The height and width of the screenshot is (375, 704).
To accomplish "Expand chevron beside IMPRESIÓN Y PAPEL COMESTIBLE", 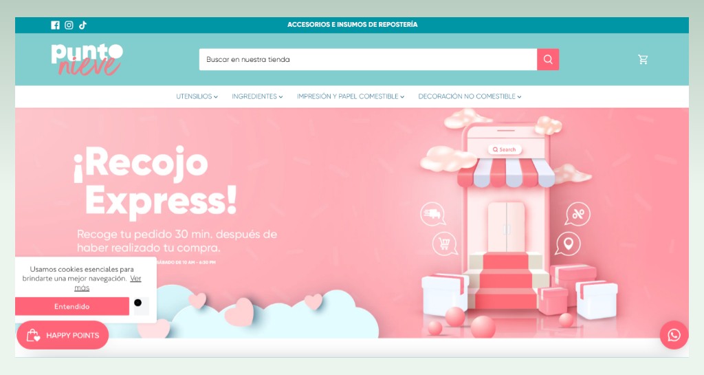I will coord(402,97).
